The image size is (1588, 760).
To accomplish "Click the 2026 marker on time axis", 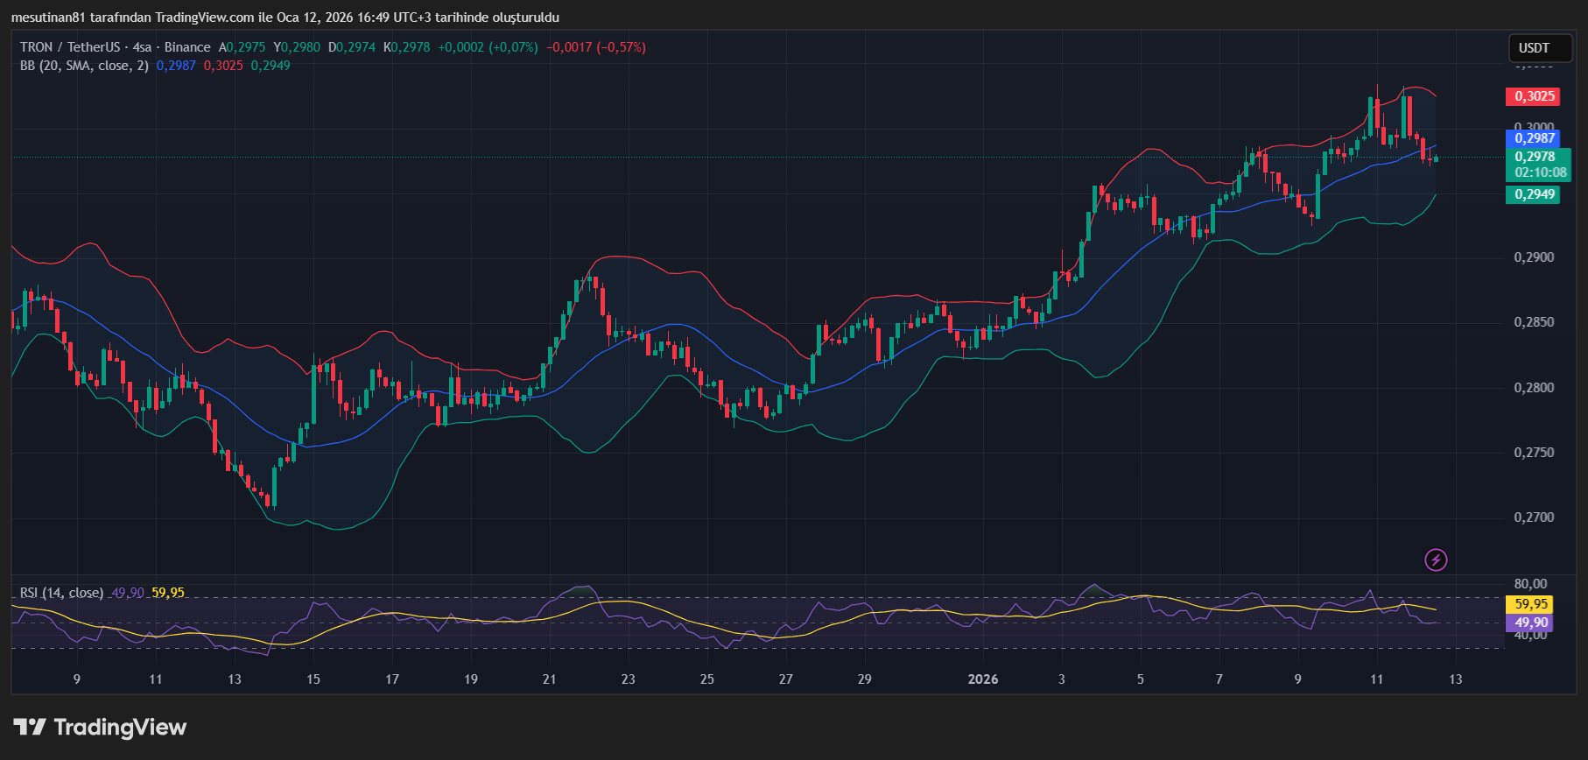I will click(x=982, y=679).
